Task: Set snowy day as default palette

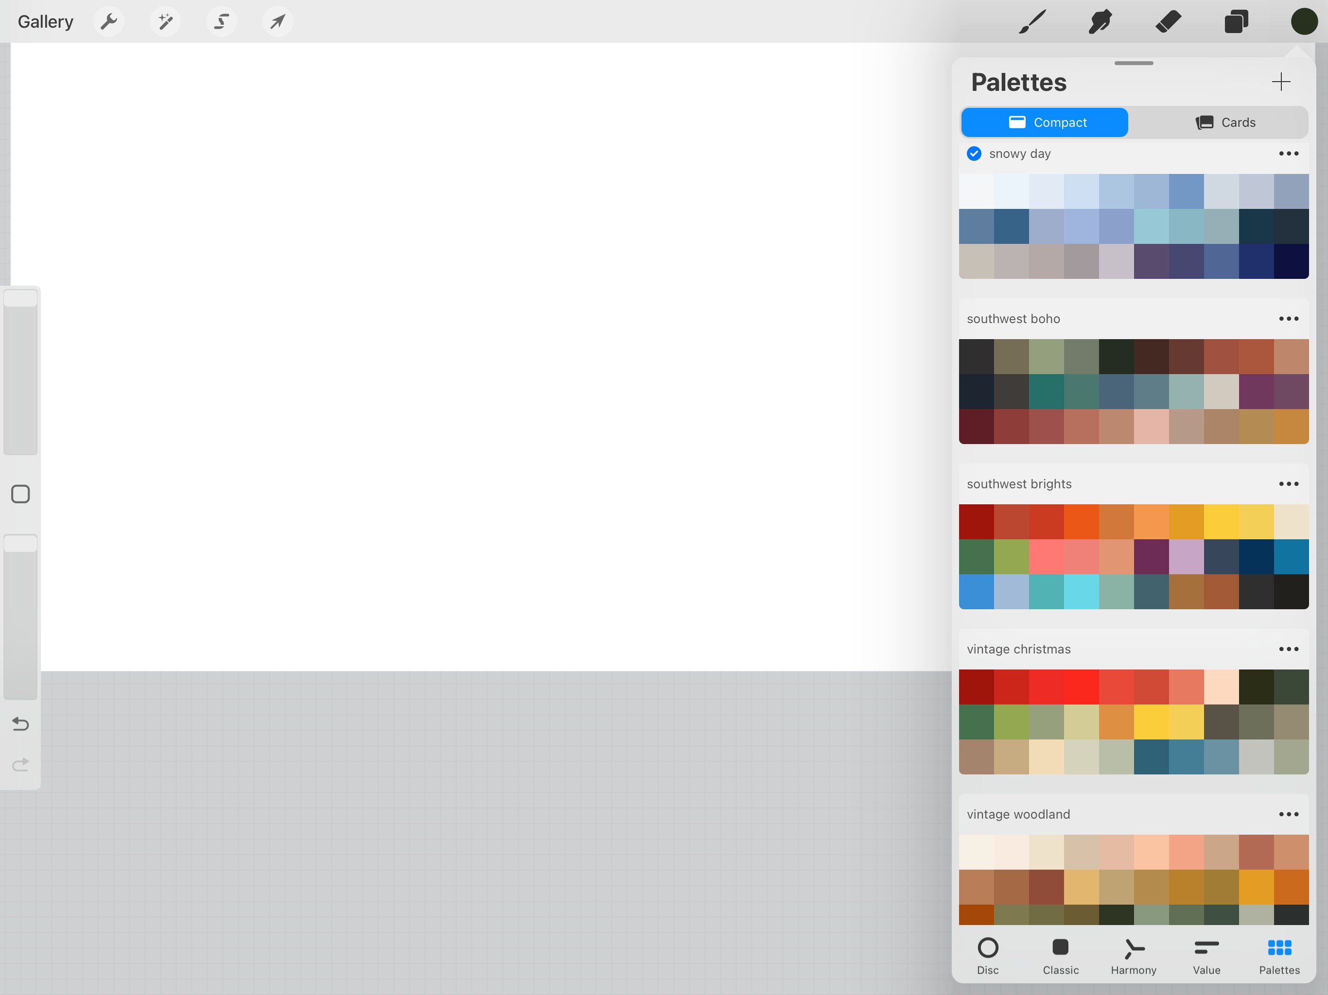Action: tap(973, 154)
